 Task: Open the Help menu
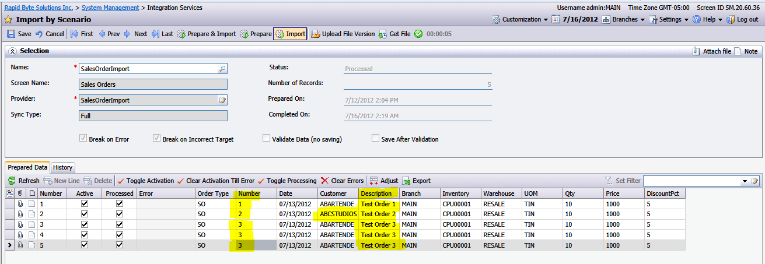click(708, 19)
